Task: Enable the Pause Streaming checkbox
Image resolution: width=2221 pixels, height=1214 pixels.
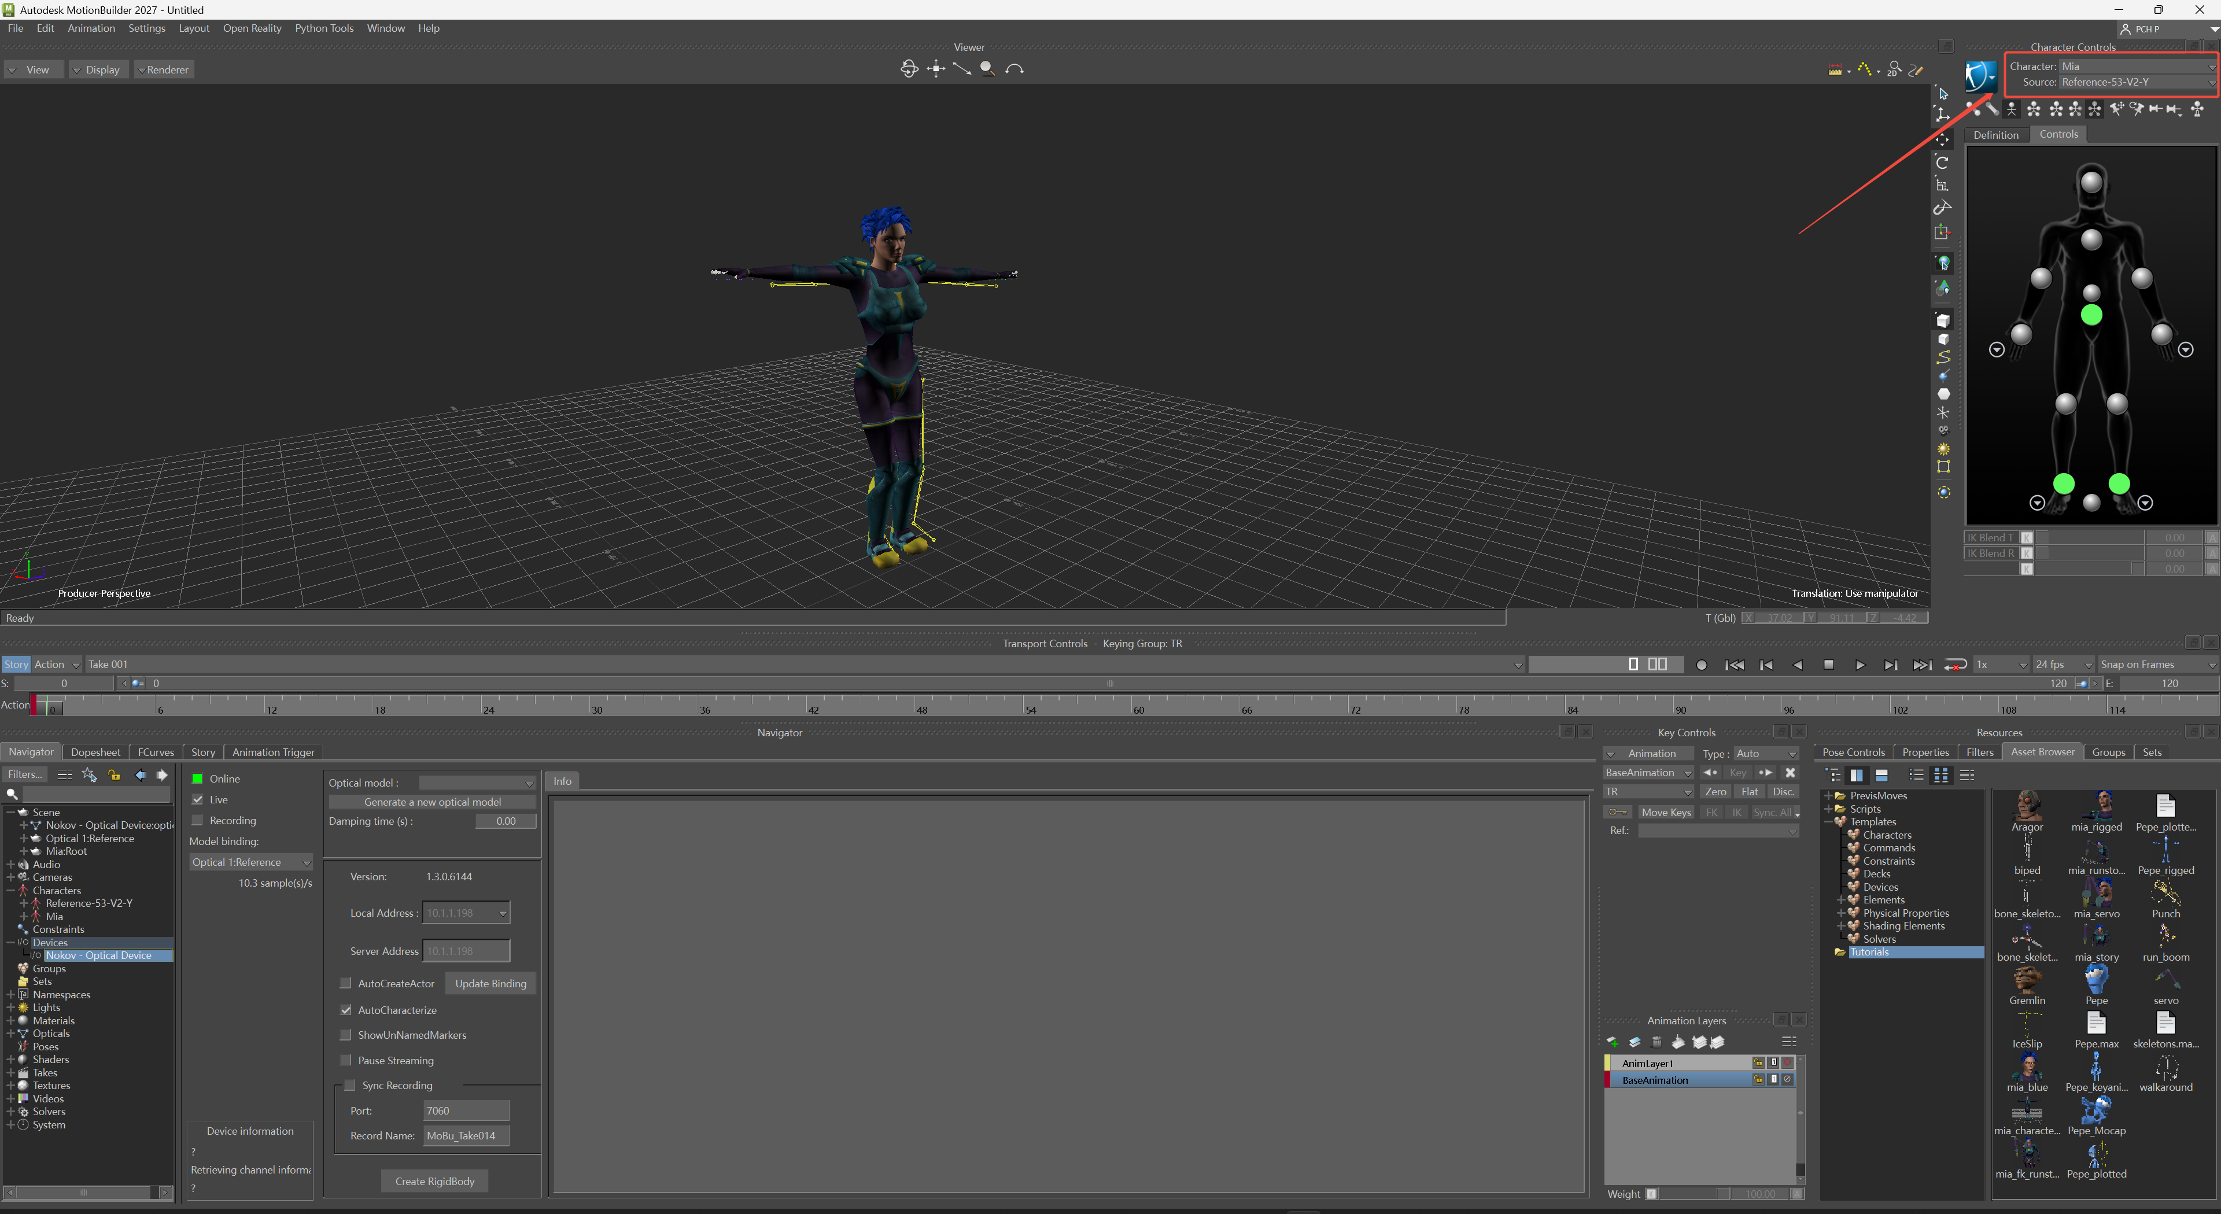Action: pos(346,1061)
